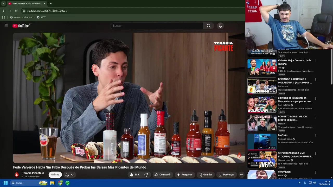Screen dimensions: 333x187
Task: Open the browser apps grid icon
Action: click(3, 17)
